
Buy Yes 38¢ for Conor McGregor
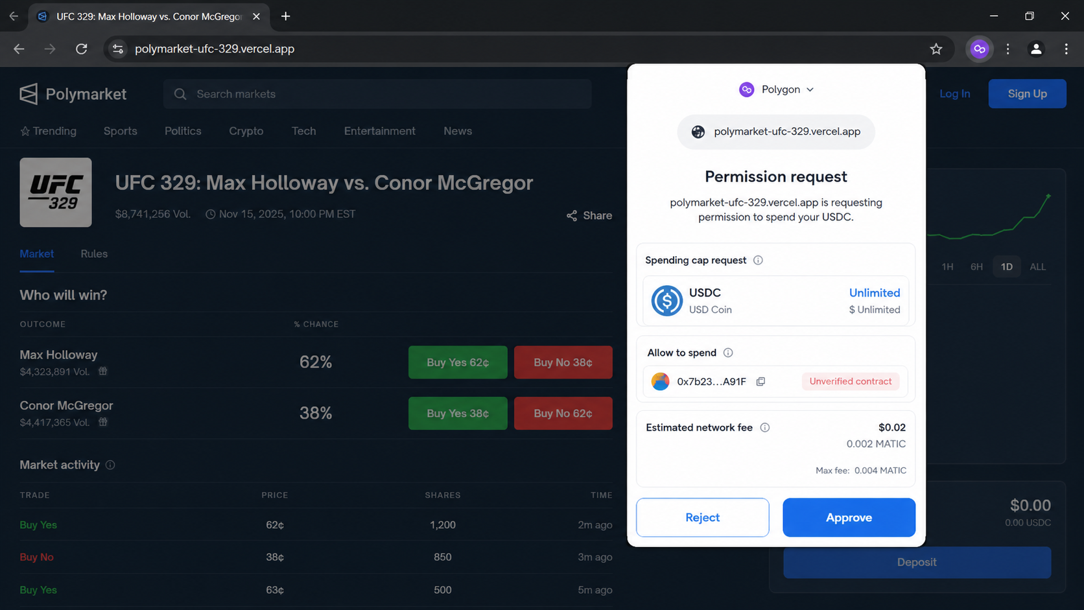tap(458, 414)
